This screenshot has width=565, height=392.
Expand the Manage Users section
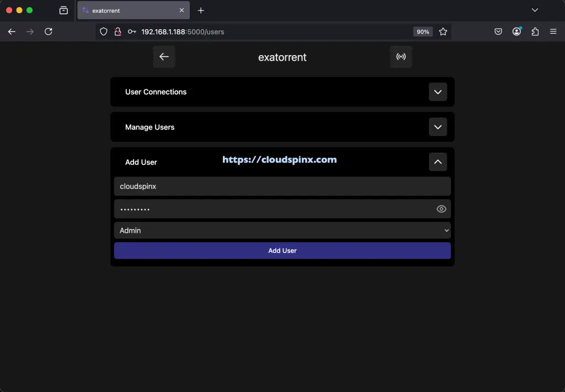[x=438, y=127]
